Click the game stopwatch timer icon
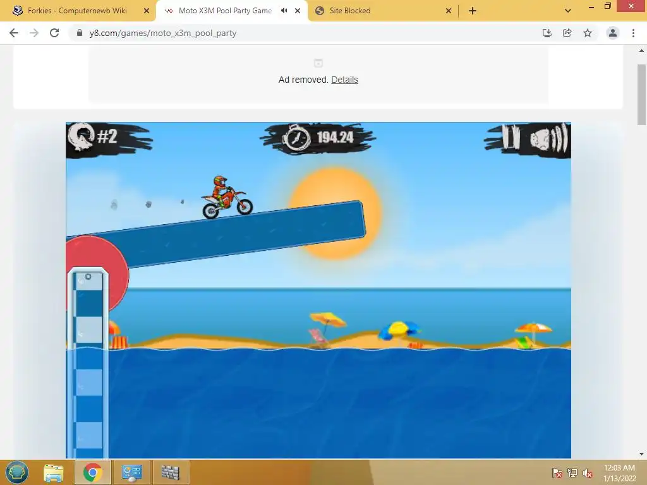Screen dimensions: 647x485 (x=296, y=138)
